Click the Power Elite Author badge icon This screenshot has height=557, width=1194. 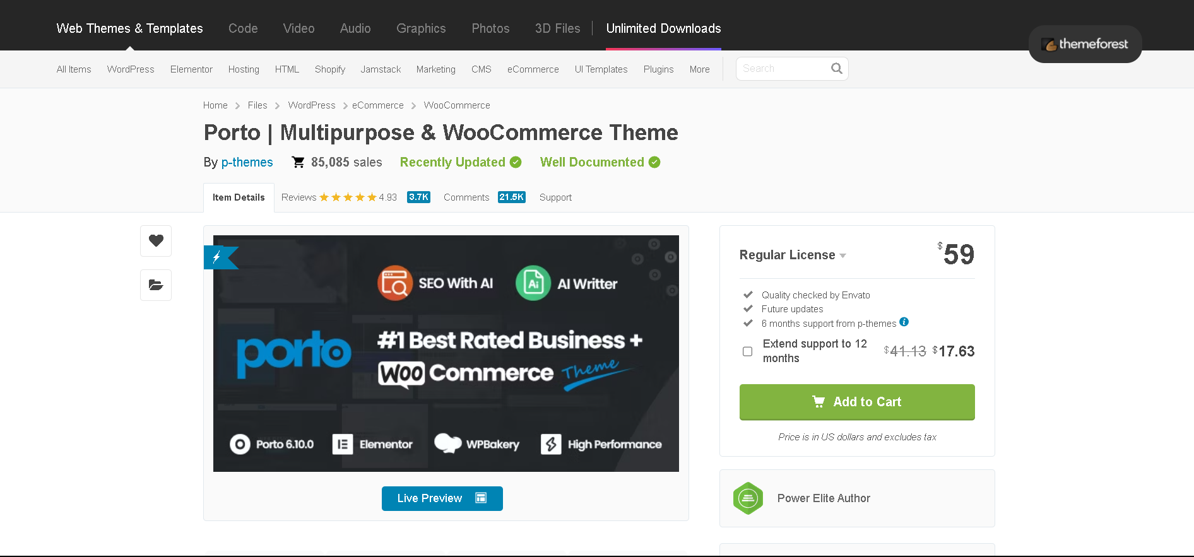coord(748,498)
